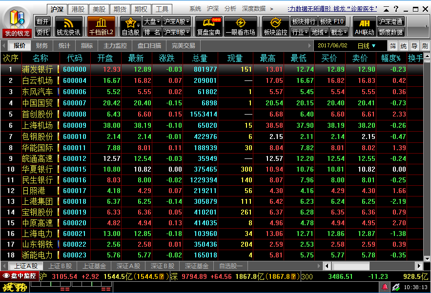Screen dimensions: 431x293
Task: Expand the overflow menu arrow after 深度数据
Action: tap(271, 9)
